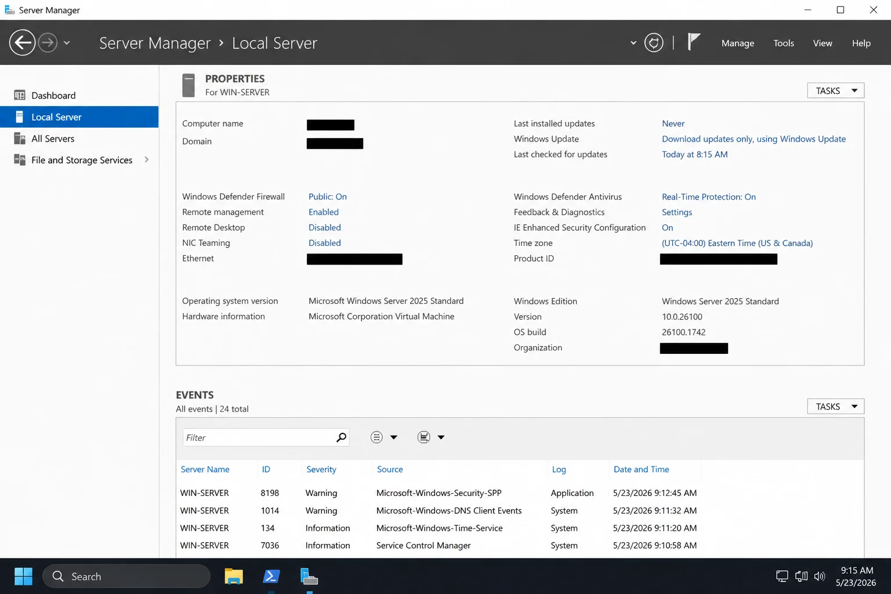
Task: Click Remote management 'Enabled' link
Action: (x=323, y=212)
